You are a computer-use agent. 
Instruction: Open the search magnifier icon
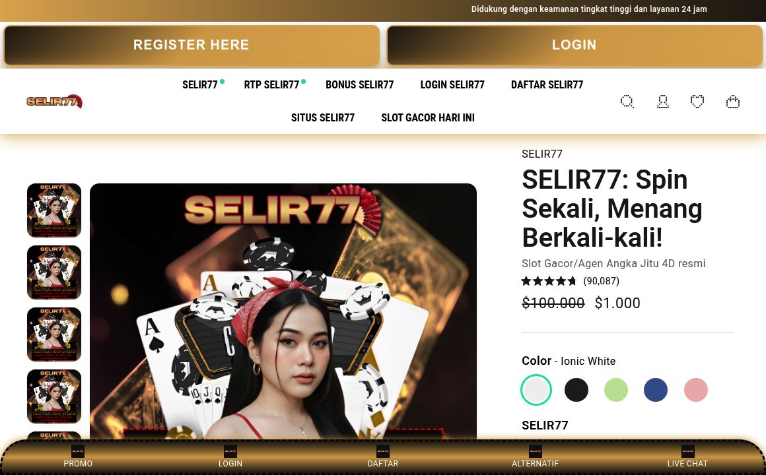pyautogui.click(x=627, y=102)
